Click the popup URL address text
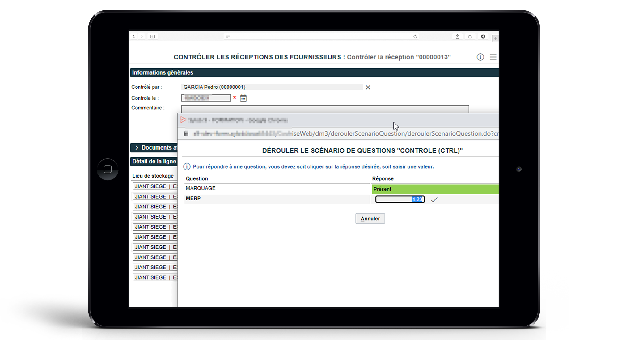This screenshot has width=626, height=340. click(x=345, y=133)
